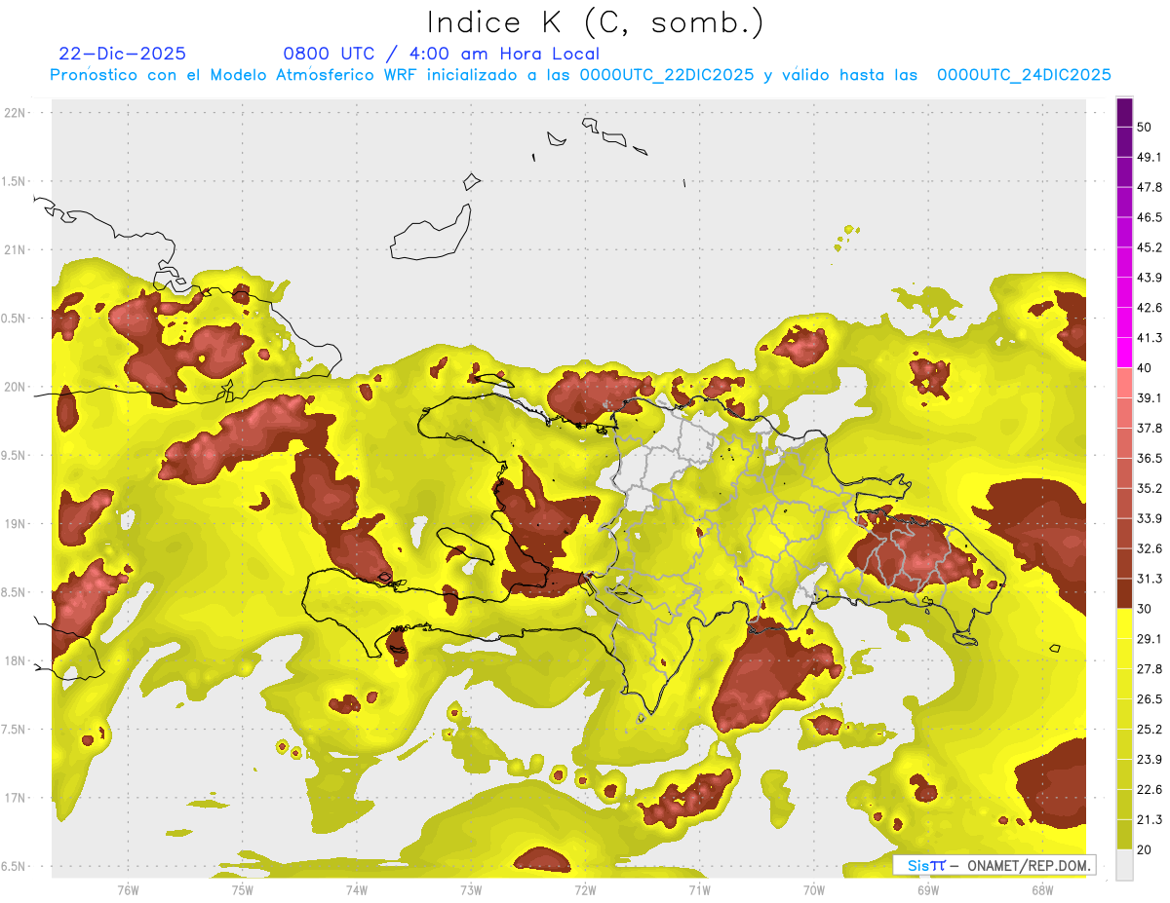This screenshot has height=903, width=1170.
Task: Click the colorbar value "36.5"
Action: point(1150,458)
